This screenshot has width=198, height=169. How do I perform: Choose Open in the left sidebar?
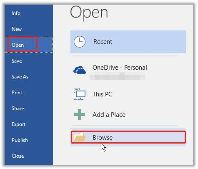coord(18,45)
